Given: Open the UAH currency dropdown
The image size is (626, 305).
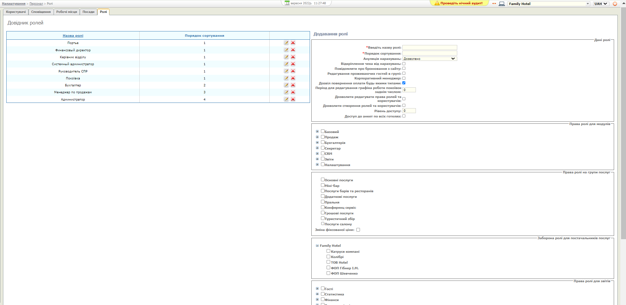Looking at the screenshot, I should pos(601,4).
